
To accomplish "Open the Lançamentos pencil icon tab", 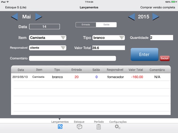I will [60, 127].
